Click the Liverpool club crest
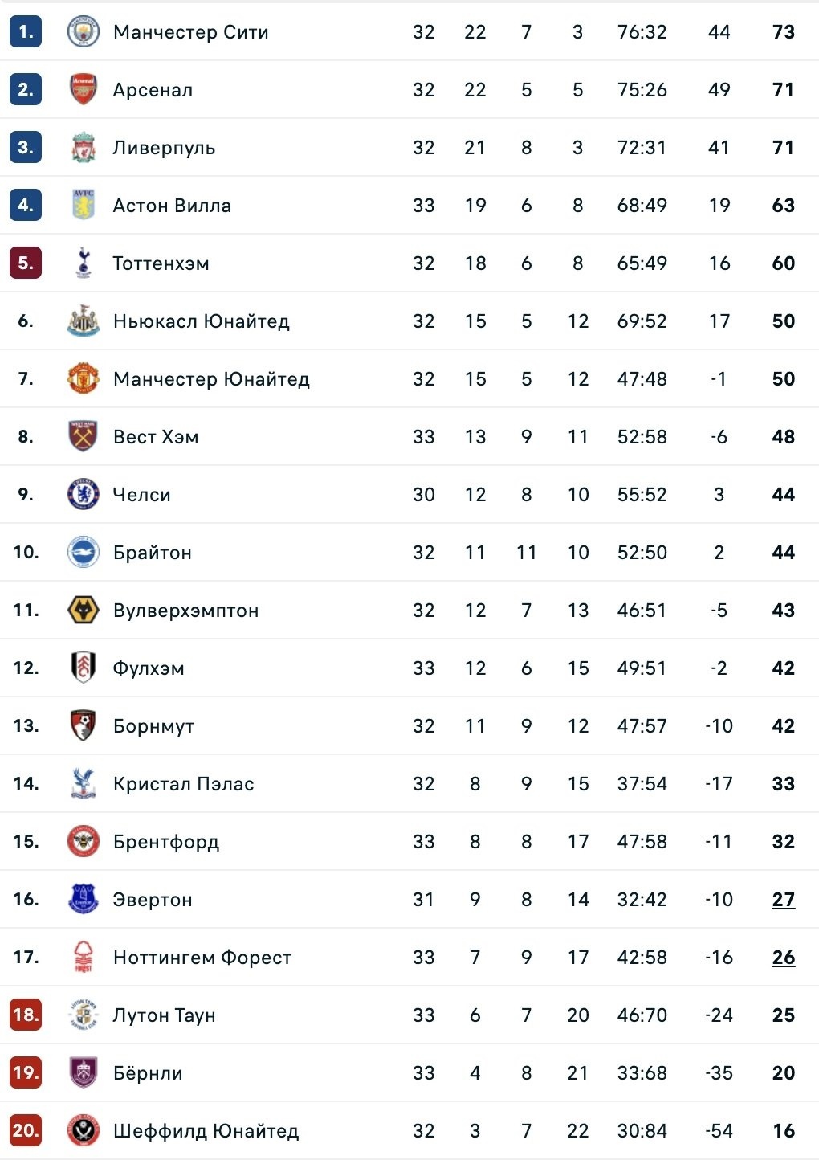The height and width of the screenshot is (1160, 819). tap(84, 148)
